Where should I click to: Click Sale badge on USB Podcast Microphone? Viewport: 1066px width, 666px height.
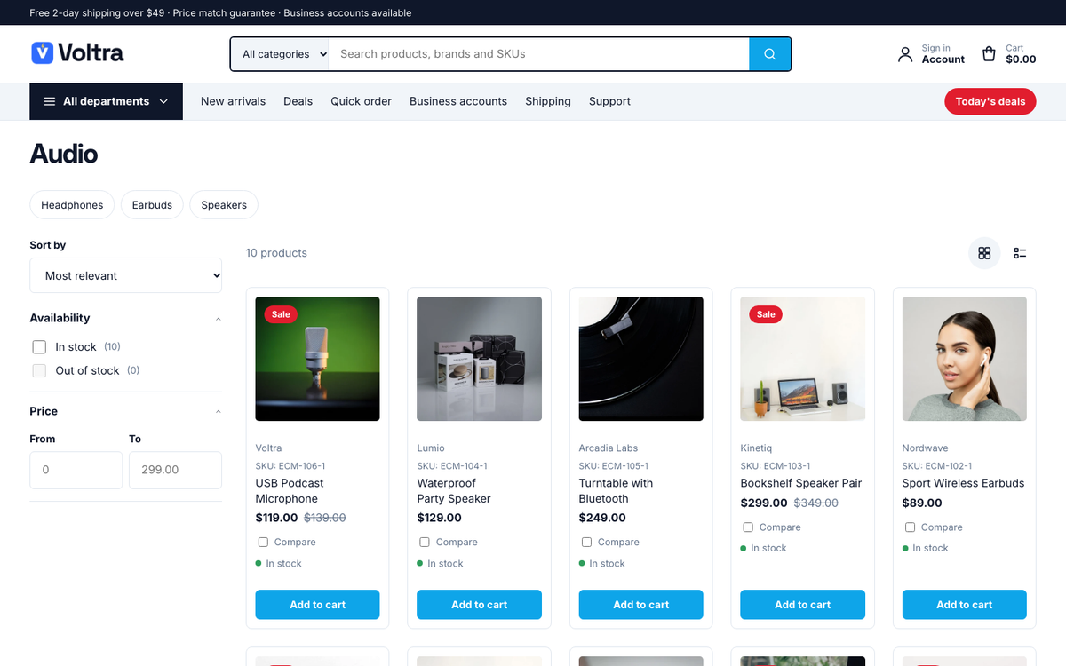281,314
